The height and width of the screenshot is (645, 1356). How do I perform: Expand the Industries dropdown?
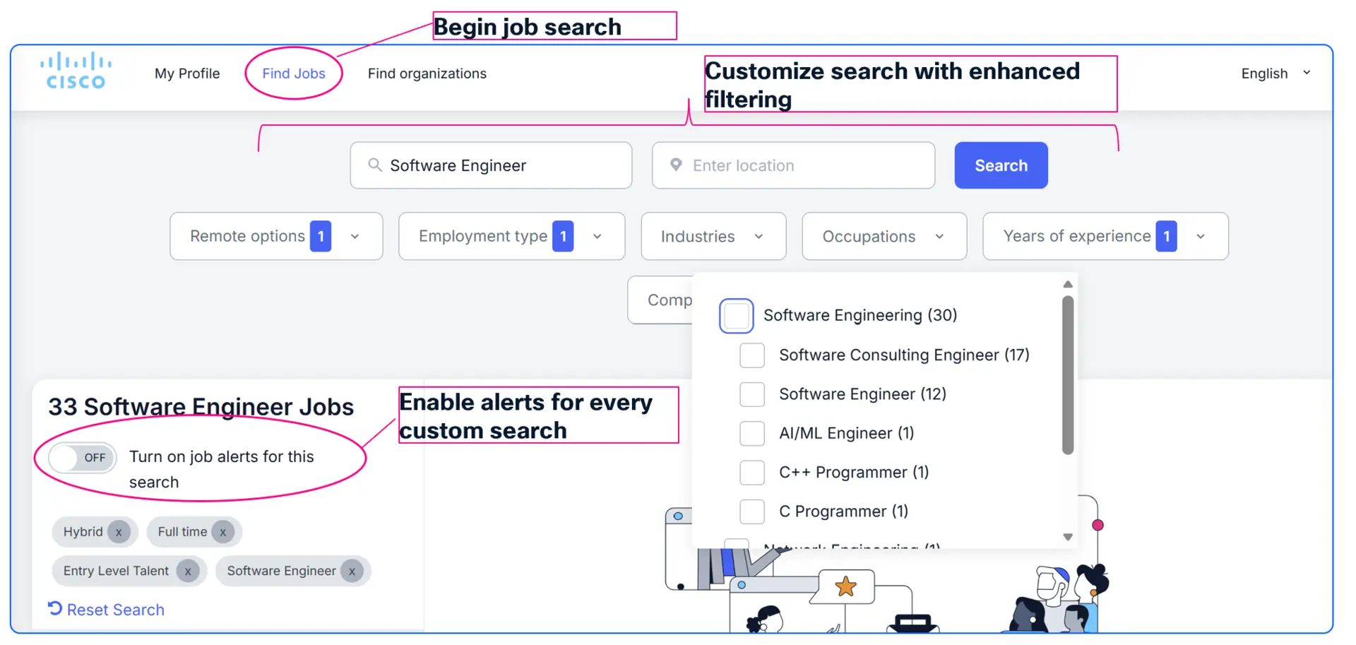(x=713, y=236)
